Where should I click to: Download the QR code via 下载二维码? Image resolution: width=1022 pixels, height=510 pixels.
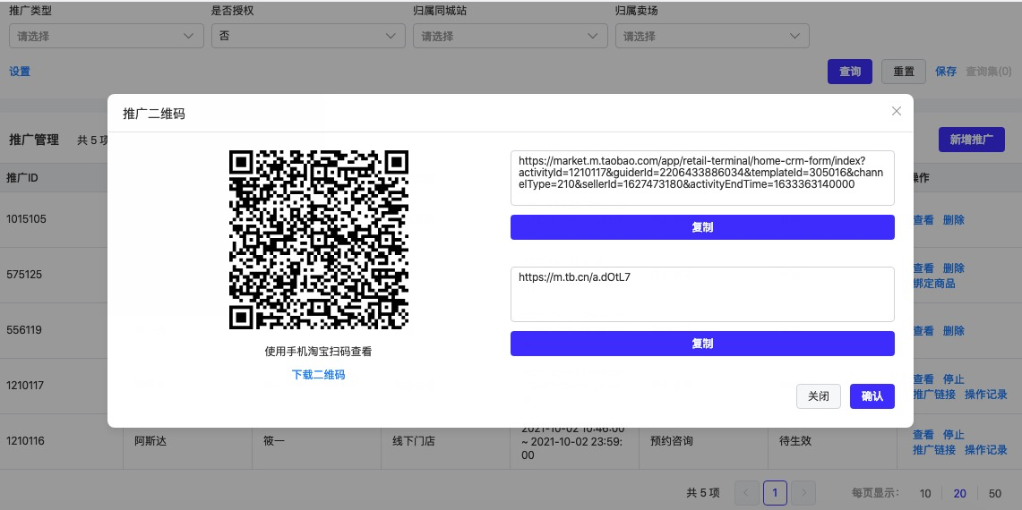318,375
